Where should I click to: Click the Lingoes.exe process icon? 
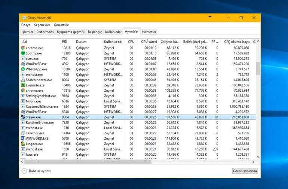pos(23,144)
